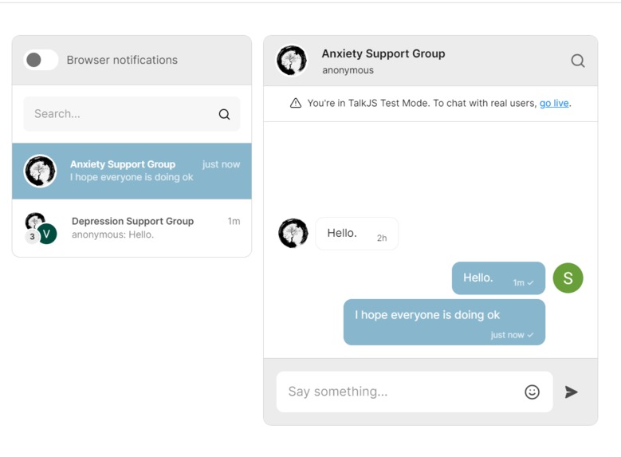Open the emoji picker smiley icon
Screen dimensions: 621x457
point(532,392)
